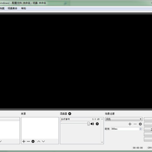Click the 时长 300ms duration field
Screen dimensions: 152x152
point(125,129)
